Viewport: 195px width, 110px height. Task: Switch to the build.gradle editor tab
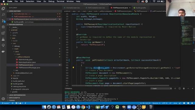(x=141, y=8)
